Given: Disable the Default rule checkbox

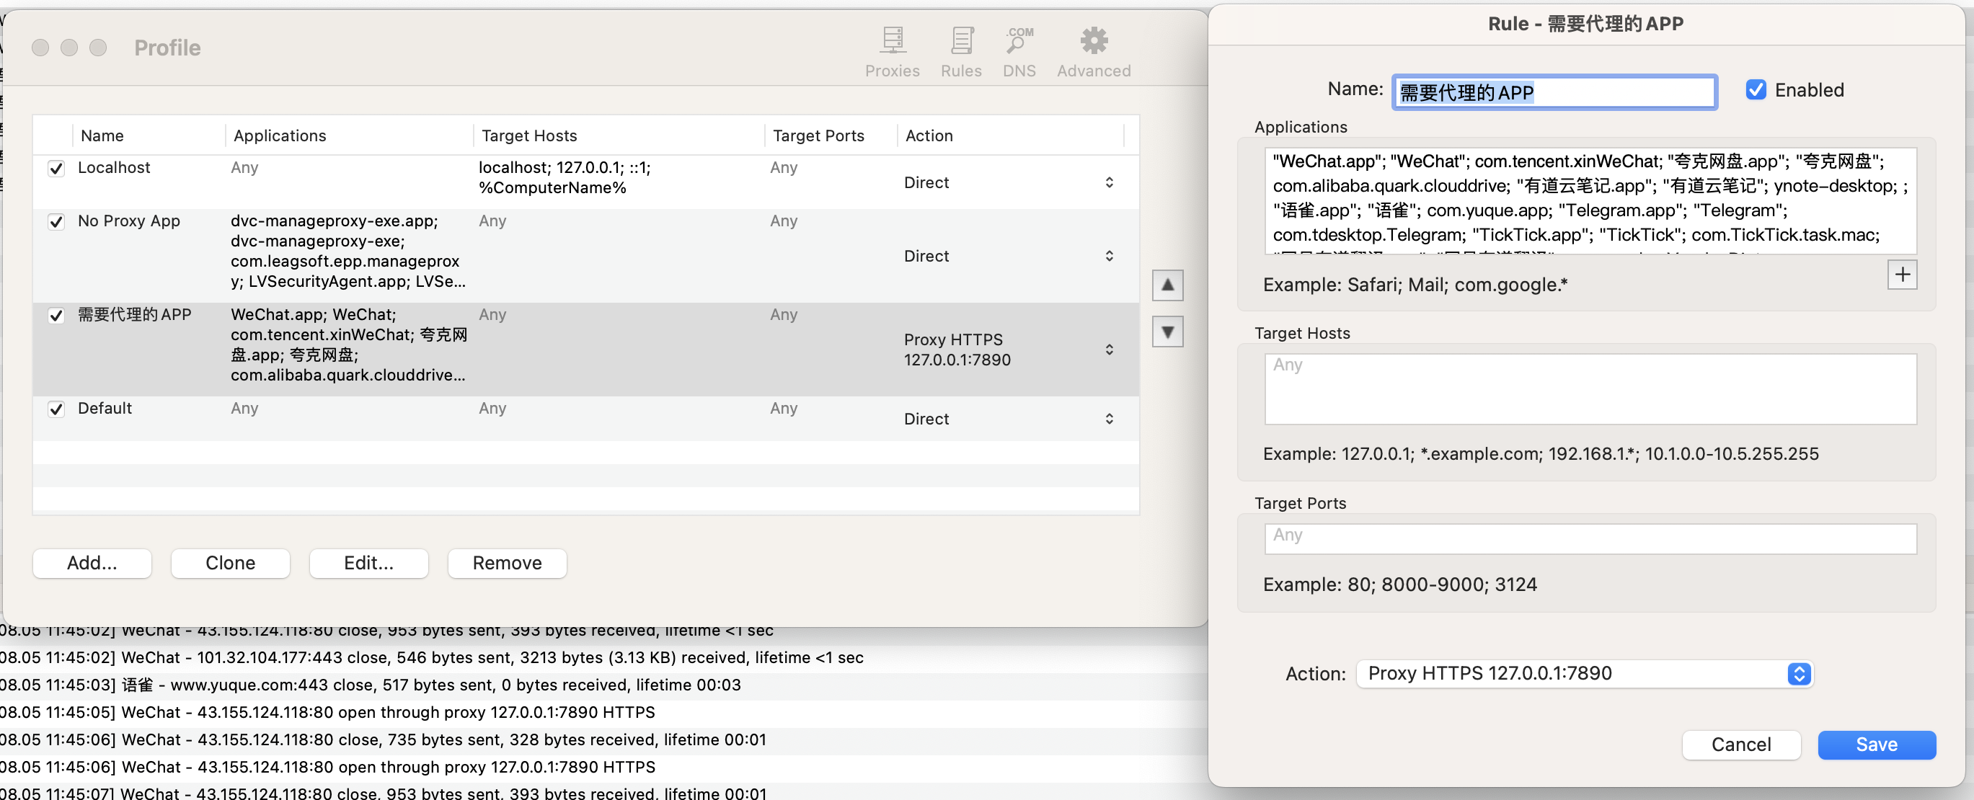Looking at the screenshot, I should tap(56, 409).
